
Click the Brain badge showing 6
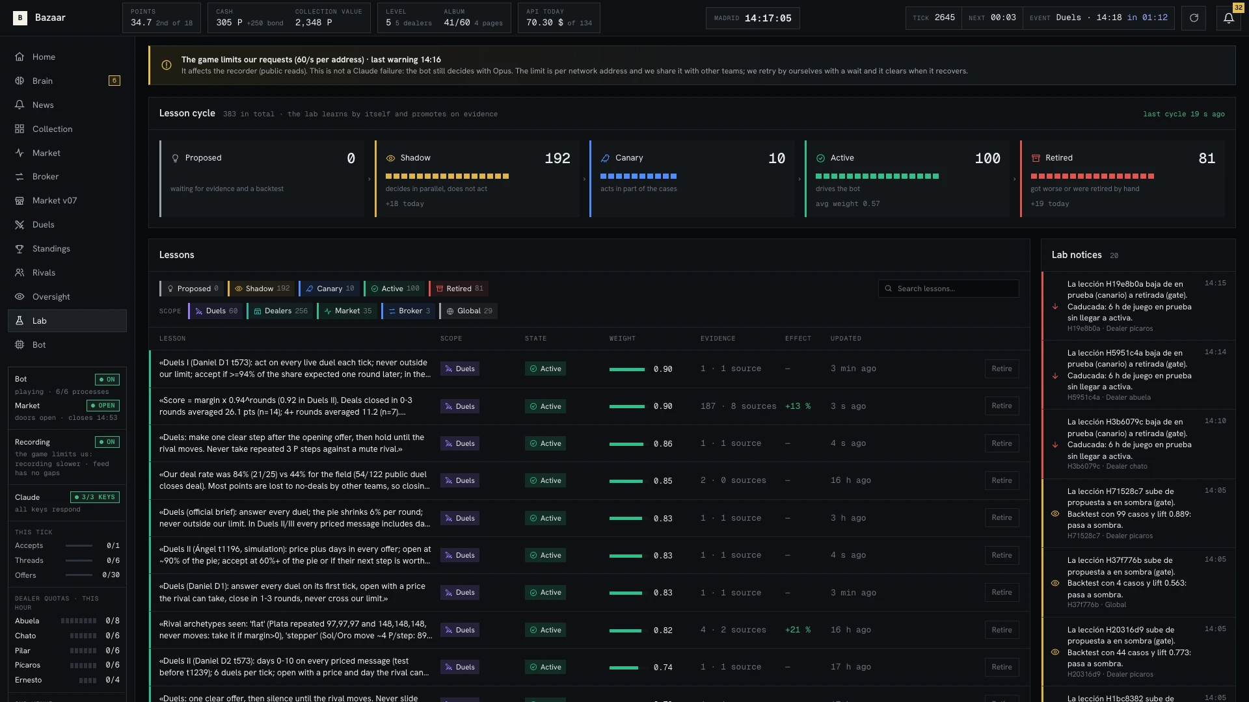pos(114,81)
